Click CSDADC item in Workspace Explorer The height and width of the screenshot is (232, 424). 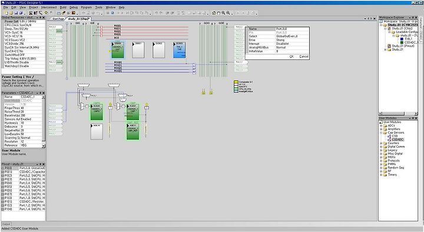click(x=411, y=42)
